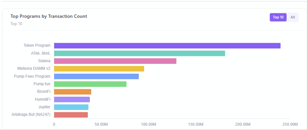Screen dimensions: 307x130
Task: Click the pink Solana bar
Action: click(115, 61)
